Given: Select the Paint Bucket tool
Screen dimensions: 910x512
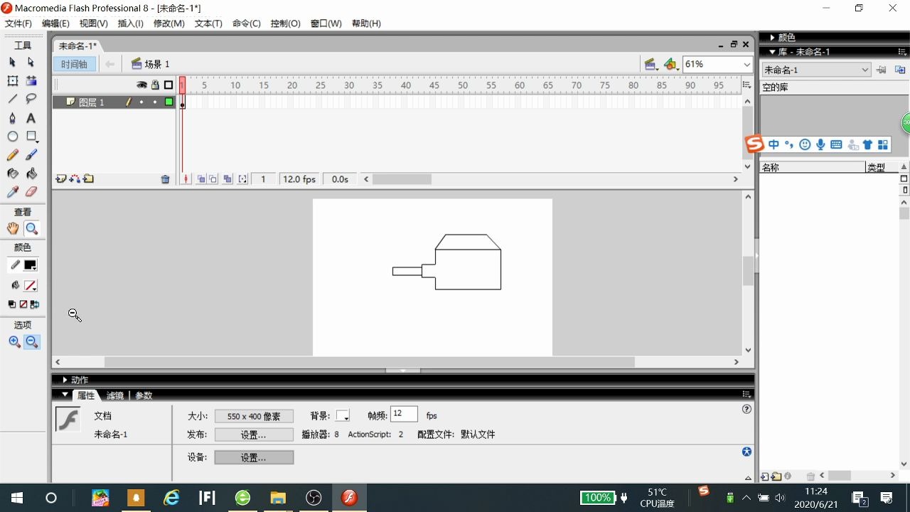Looking at the screenshot, I should coord(31,174).
